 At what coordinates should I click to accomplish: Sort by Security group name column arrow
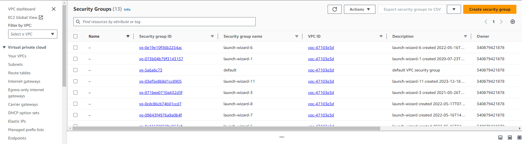click(x=297, y=36)
